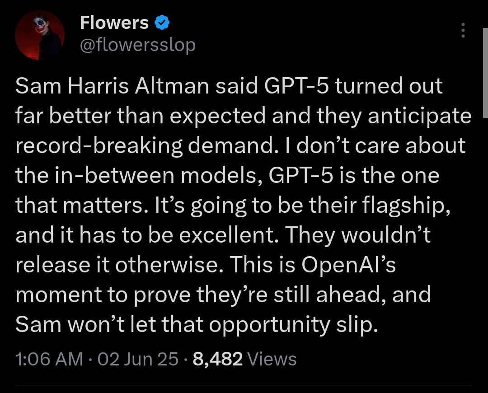Click the word "excellent" in the tweet
The width and height of the screenshot is (488, 393).
tap(232, 235)
